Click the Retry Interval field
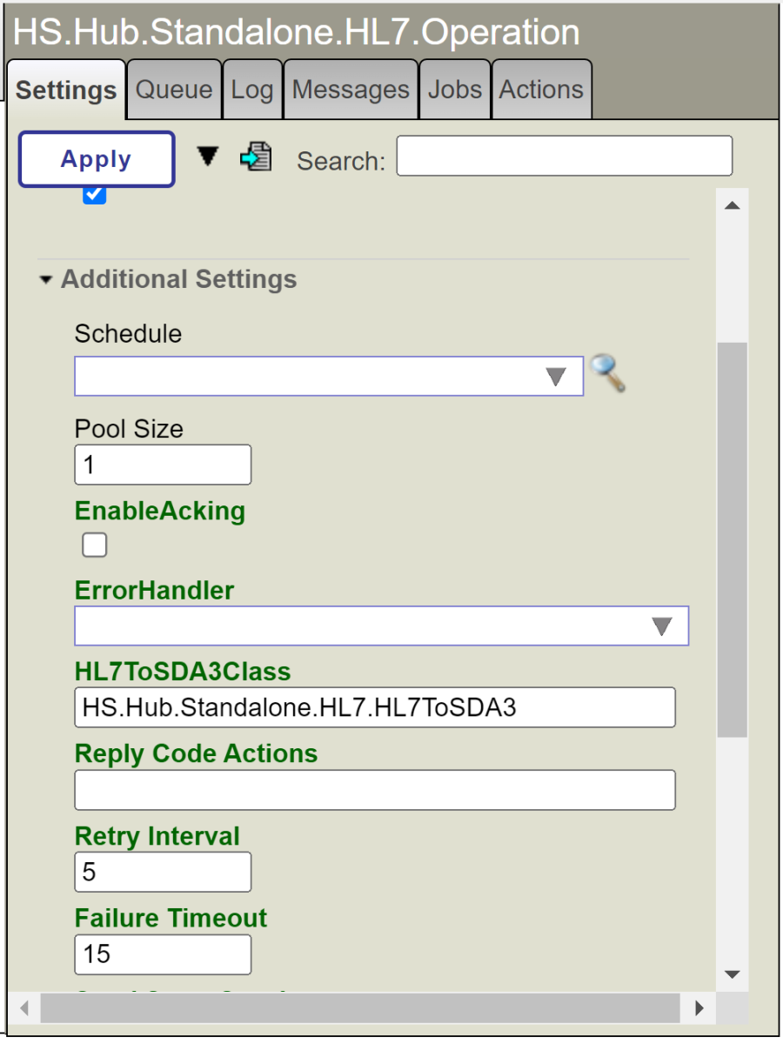Viewport: 783px width, 1044px height. (x=163, y=872)
